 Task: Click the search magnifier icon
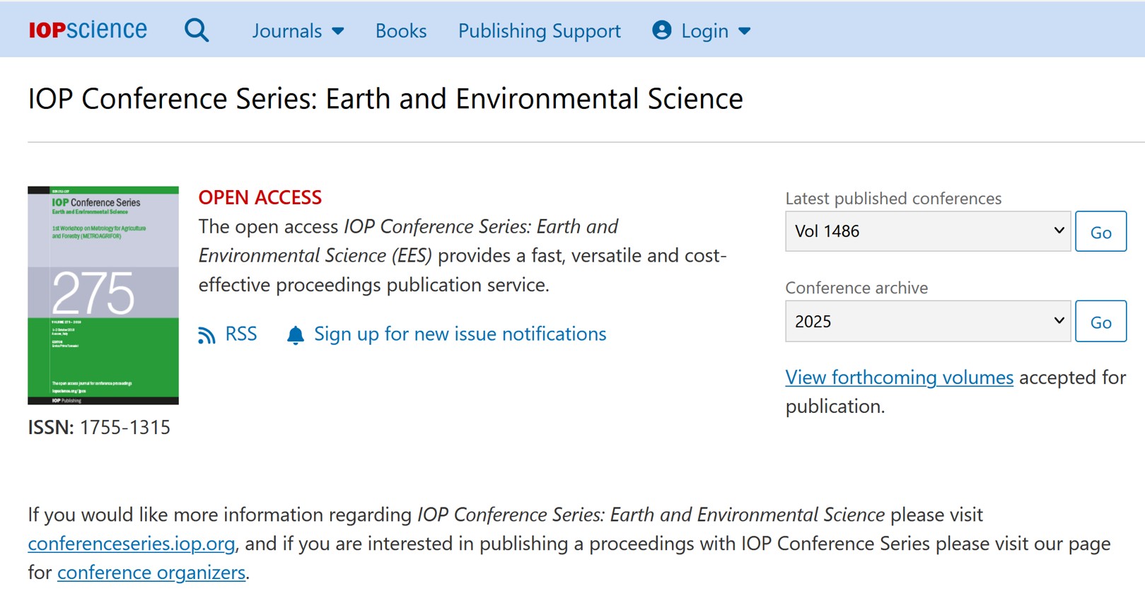[197, 30]
